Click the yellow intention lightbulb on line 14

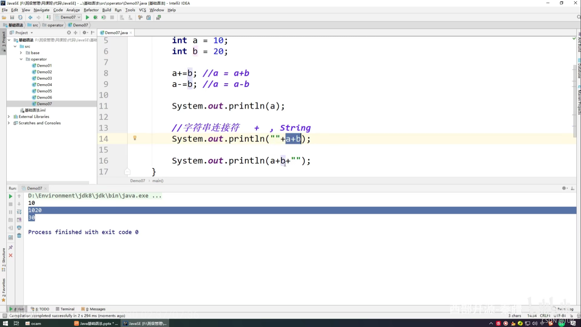point(135,138)
